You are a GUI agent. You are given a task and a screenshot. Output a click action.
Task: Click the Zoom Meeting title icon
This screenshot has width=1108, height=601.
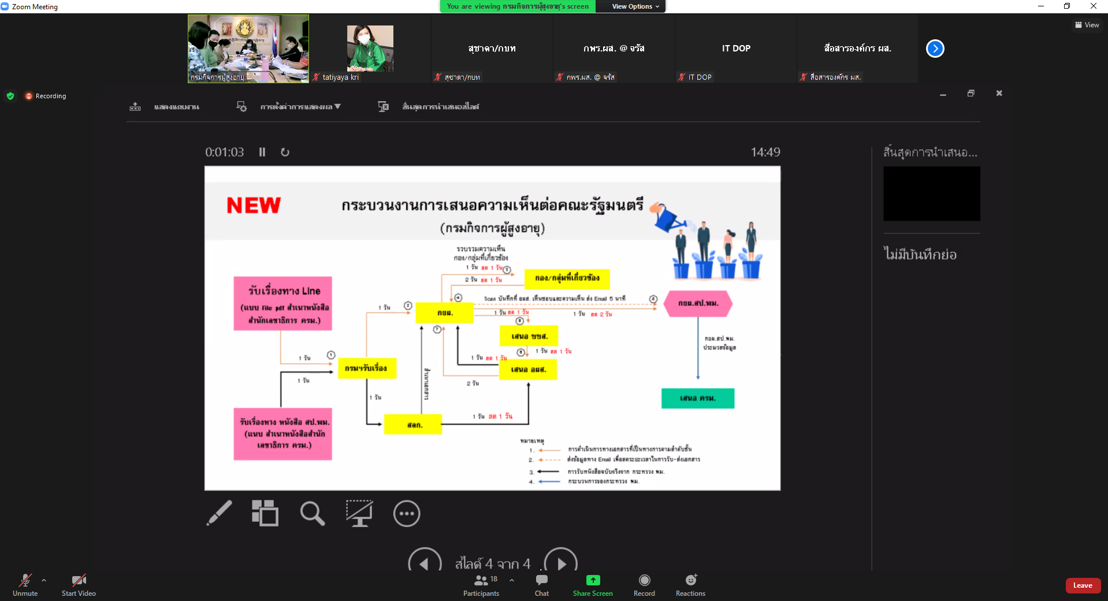point(5,6)
